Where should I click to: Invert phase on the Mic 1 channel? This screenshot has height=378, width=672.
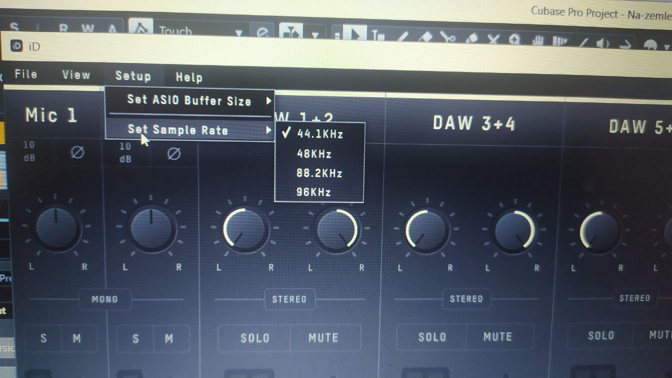coord(77,152)
